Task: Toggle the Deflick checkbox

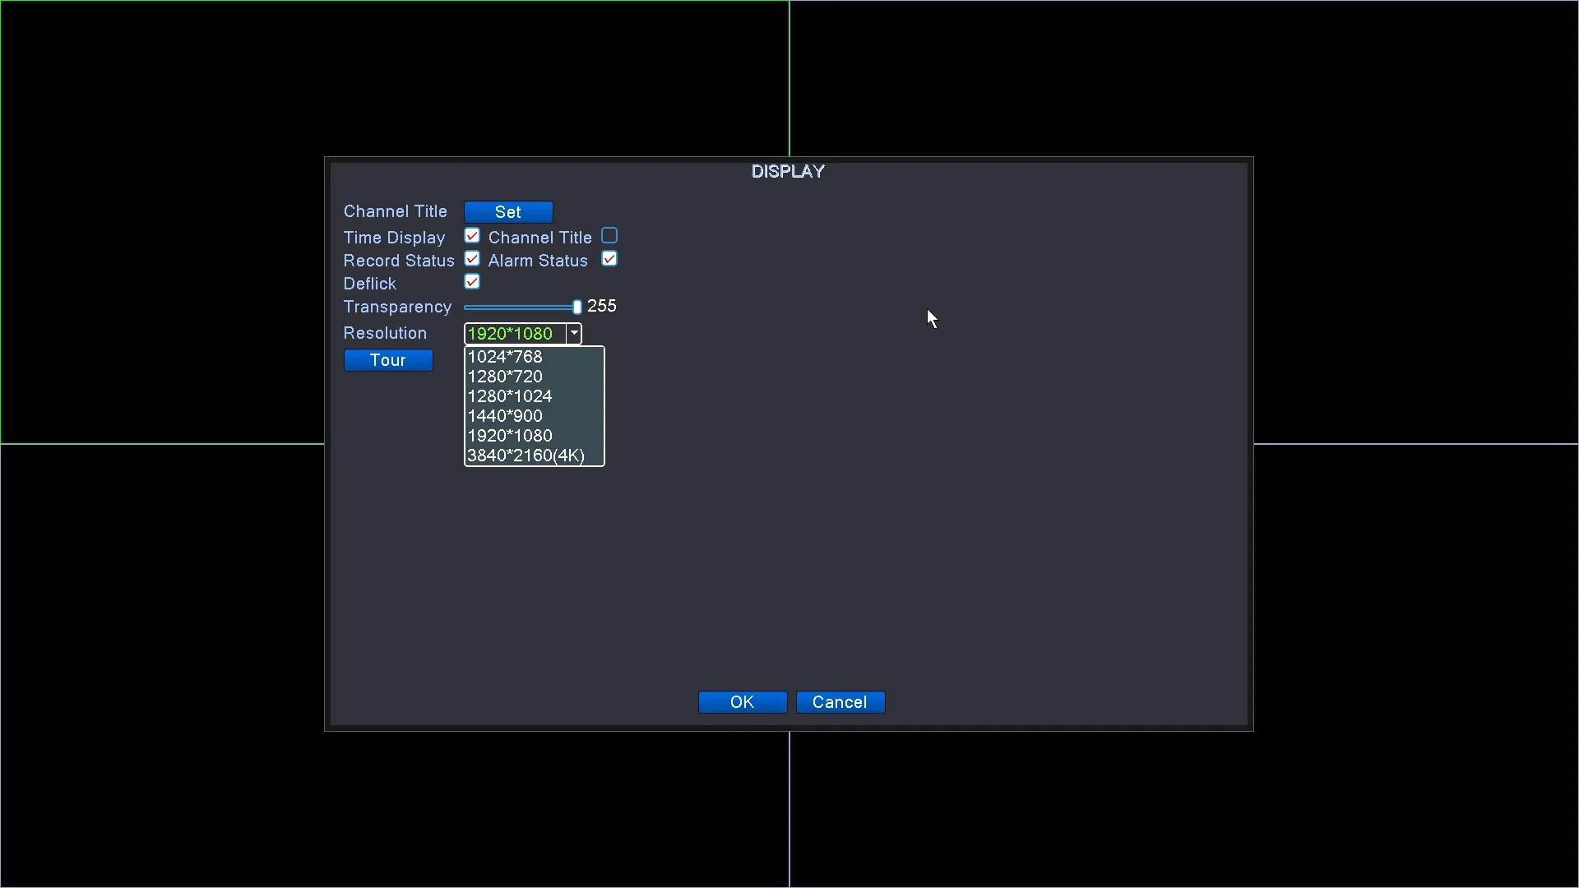Action: [472, 282]
